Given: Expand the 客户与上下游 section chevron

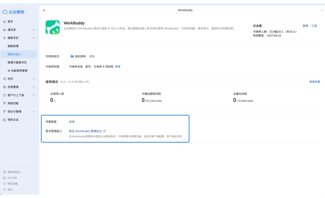Looking at the screenshot, I should tap(34, 95).
